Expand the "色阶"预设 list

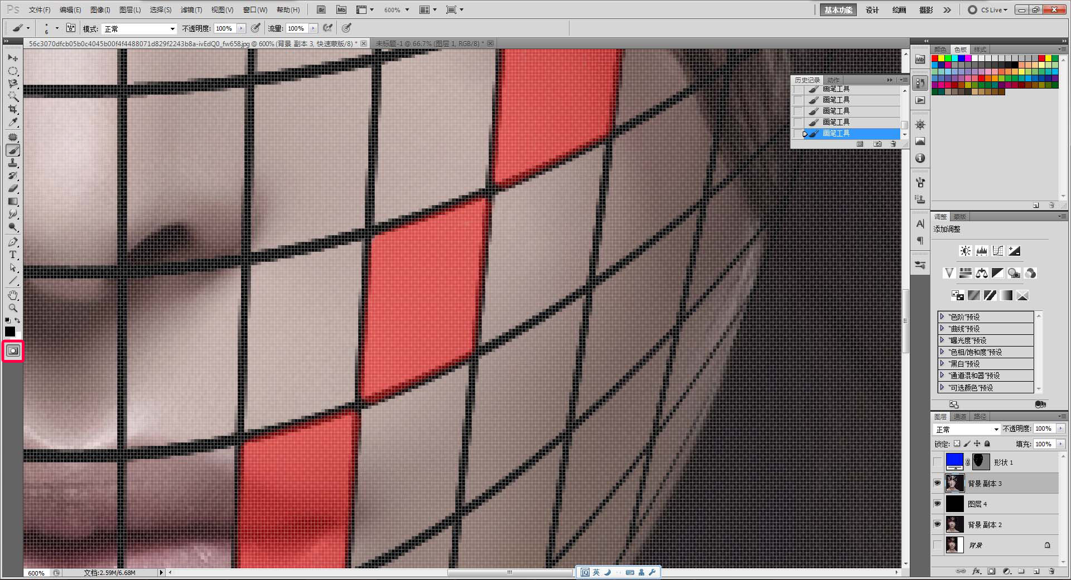[x=942, y=316]
